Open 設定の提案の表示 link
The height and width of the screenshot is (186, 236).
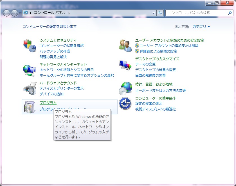(149, 104)
